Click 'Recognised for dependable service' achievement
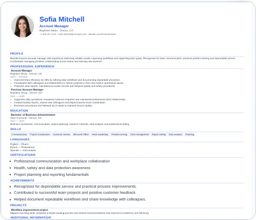This screenshot has width=256, height=220. coord(76,187)
